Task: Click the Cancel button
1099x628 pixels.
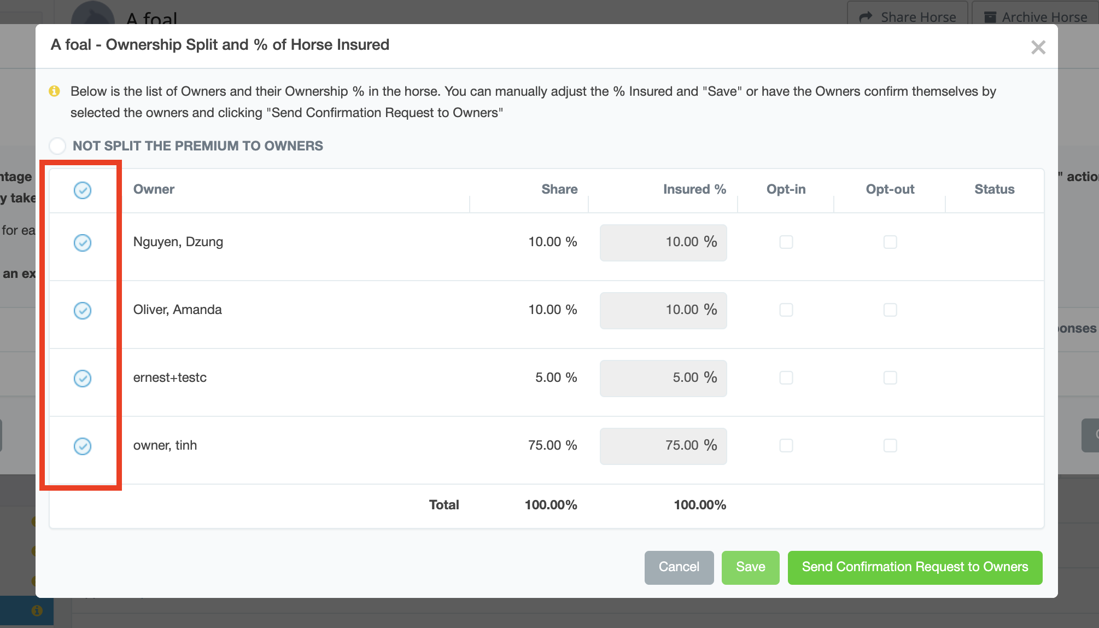Action: coord(679,567)
